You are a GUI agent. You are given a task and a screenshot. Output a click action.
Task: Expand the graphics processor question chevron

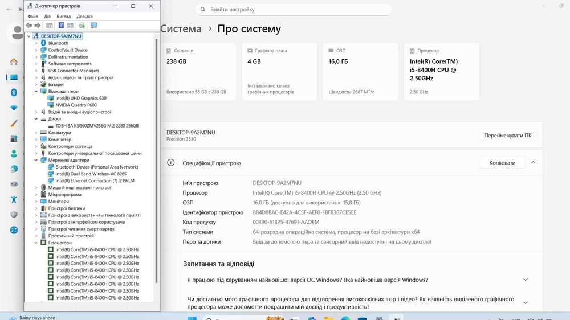click(526, 302)
